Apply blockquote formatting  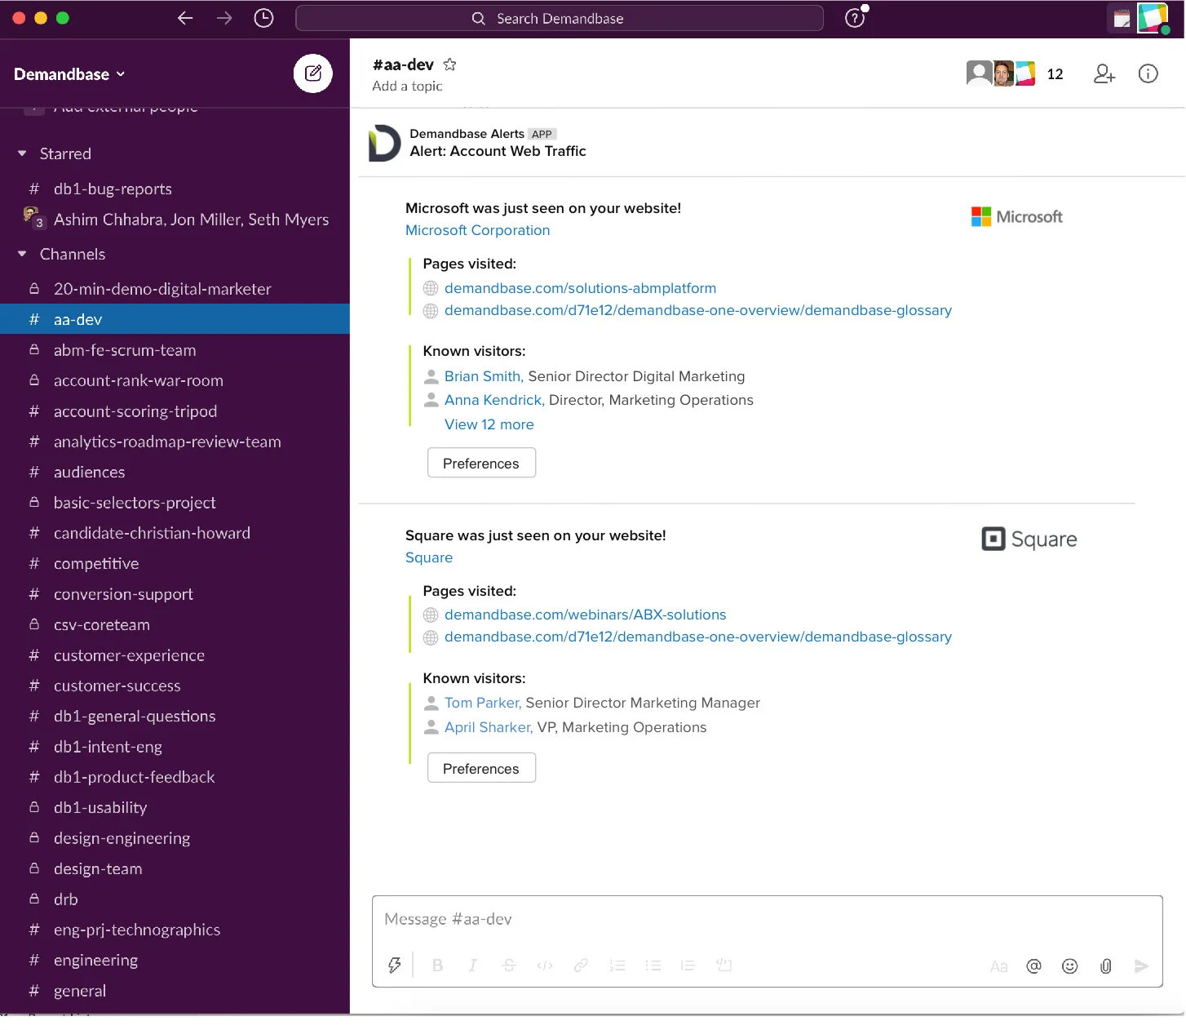(x=688, y=966)
